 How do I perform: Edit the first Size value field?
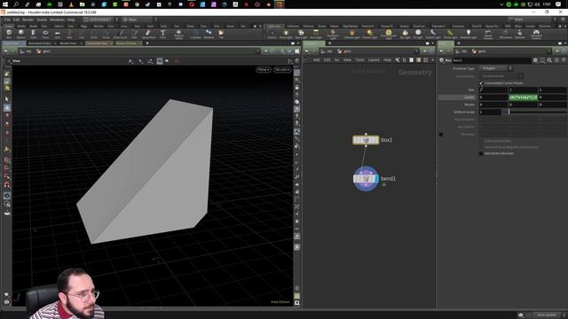(x=493, y=90)
